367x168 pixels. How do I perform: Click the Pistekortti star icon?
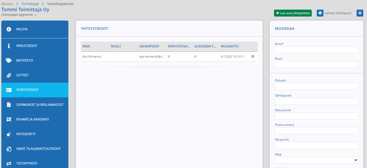pyautogui.click(x=9, y=134)
